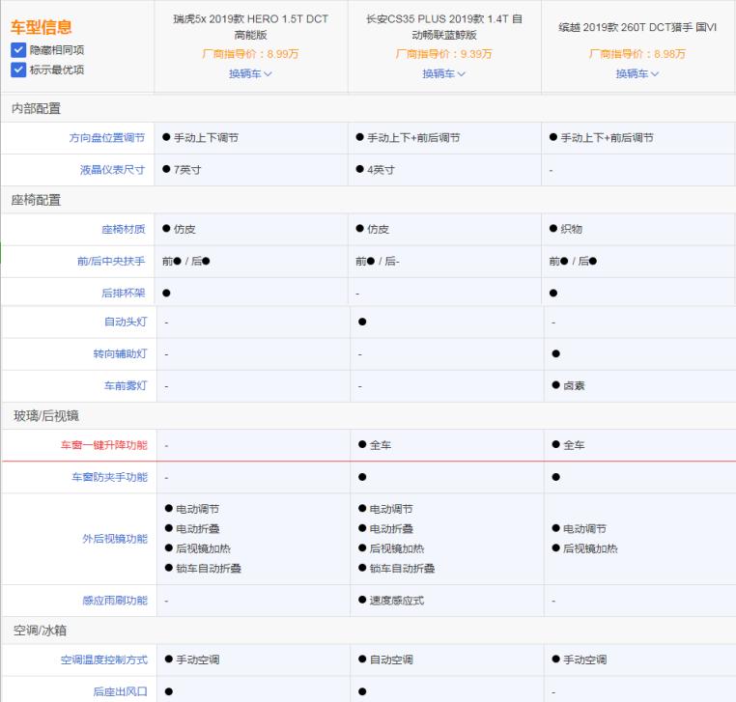Click the 车型信息 heading
736x702 pixels.
42,27
